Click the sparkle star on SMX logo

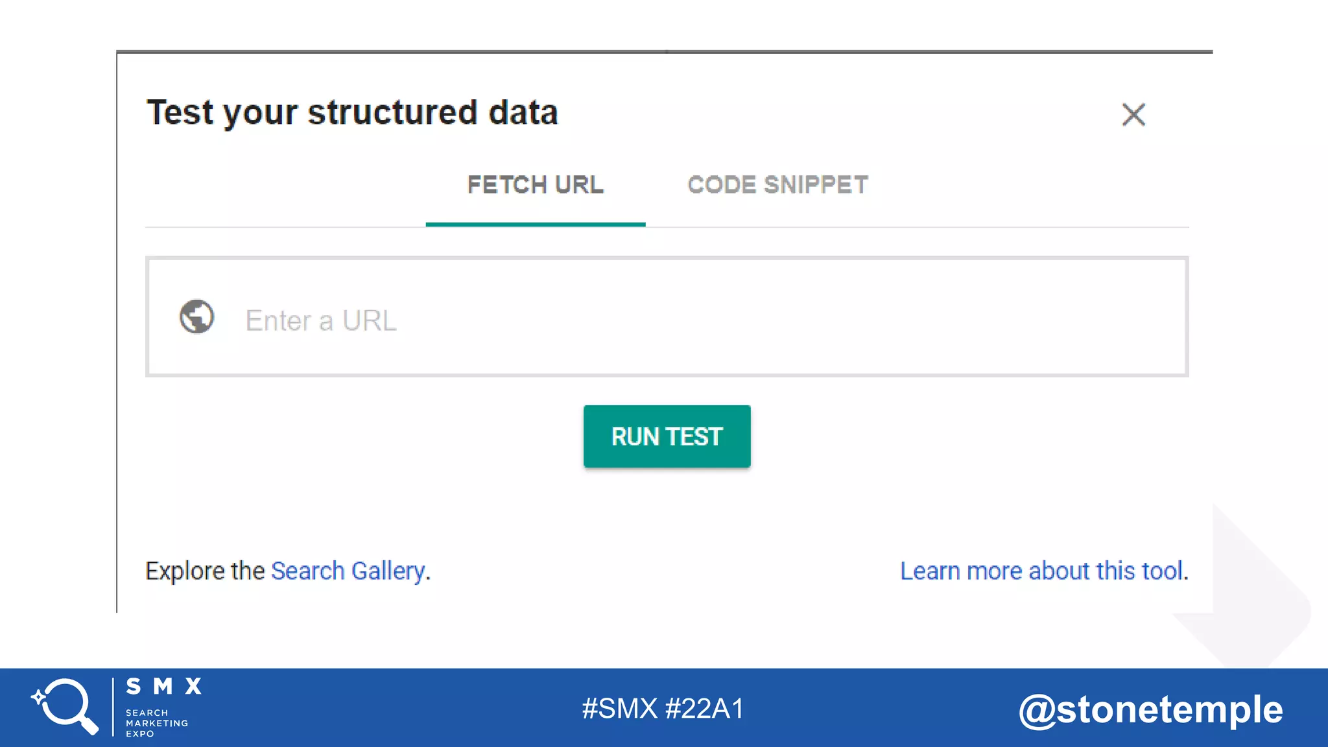coord(38,698)
